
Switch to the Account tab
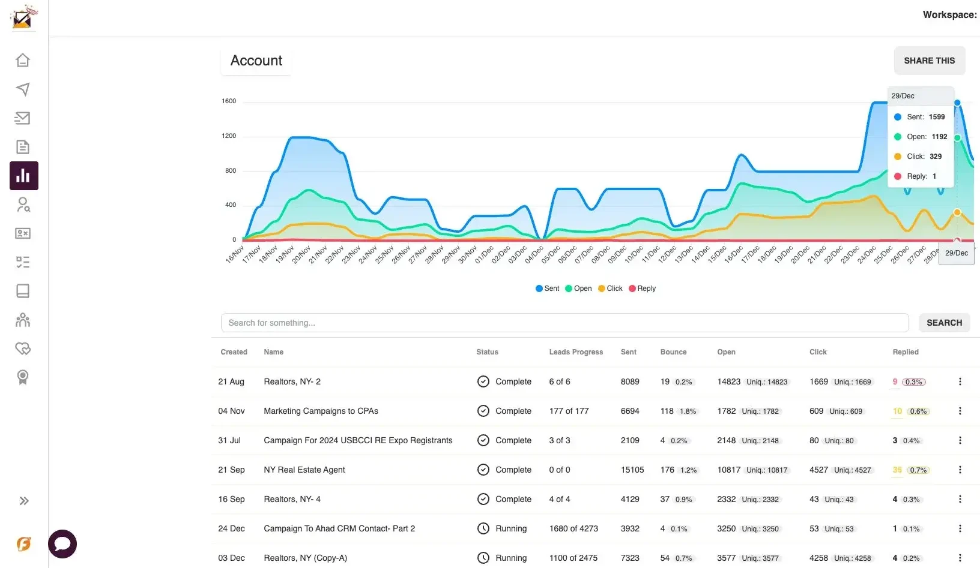click(256, 61)
